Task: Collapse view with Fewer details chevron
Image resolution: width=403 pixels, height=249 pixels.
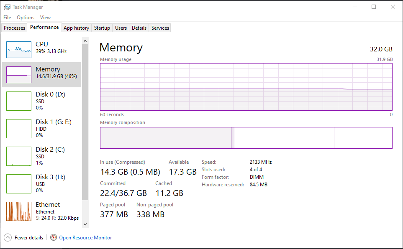Action: click(x=8, y=237)
